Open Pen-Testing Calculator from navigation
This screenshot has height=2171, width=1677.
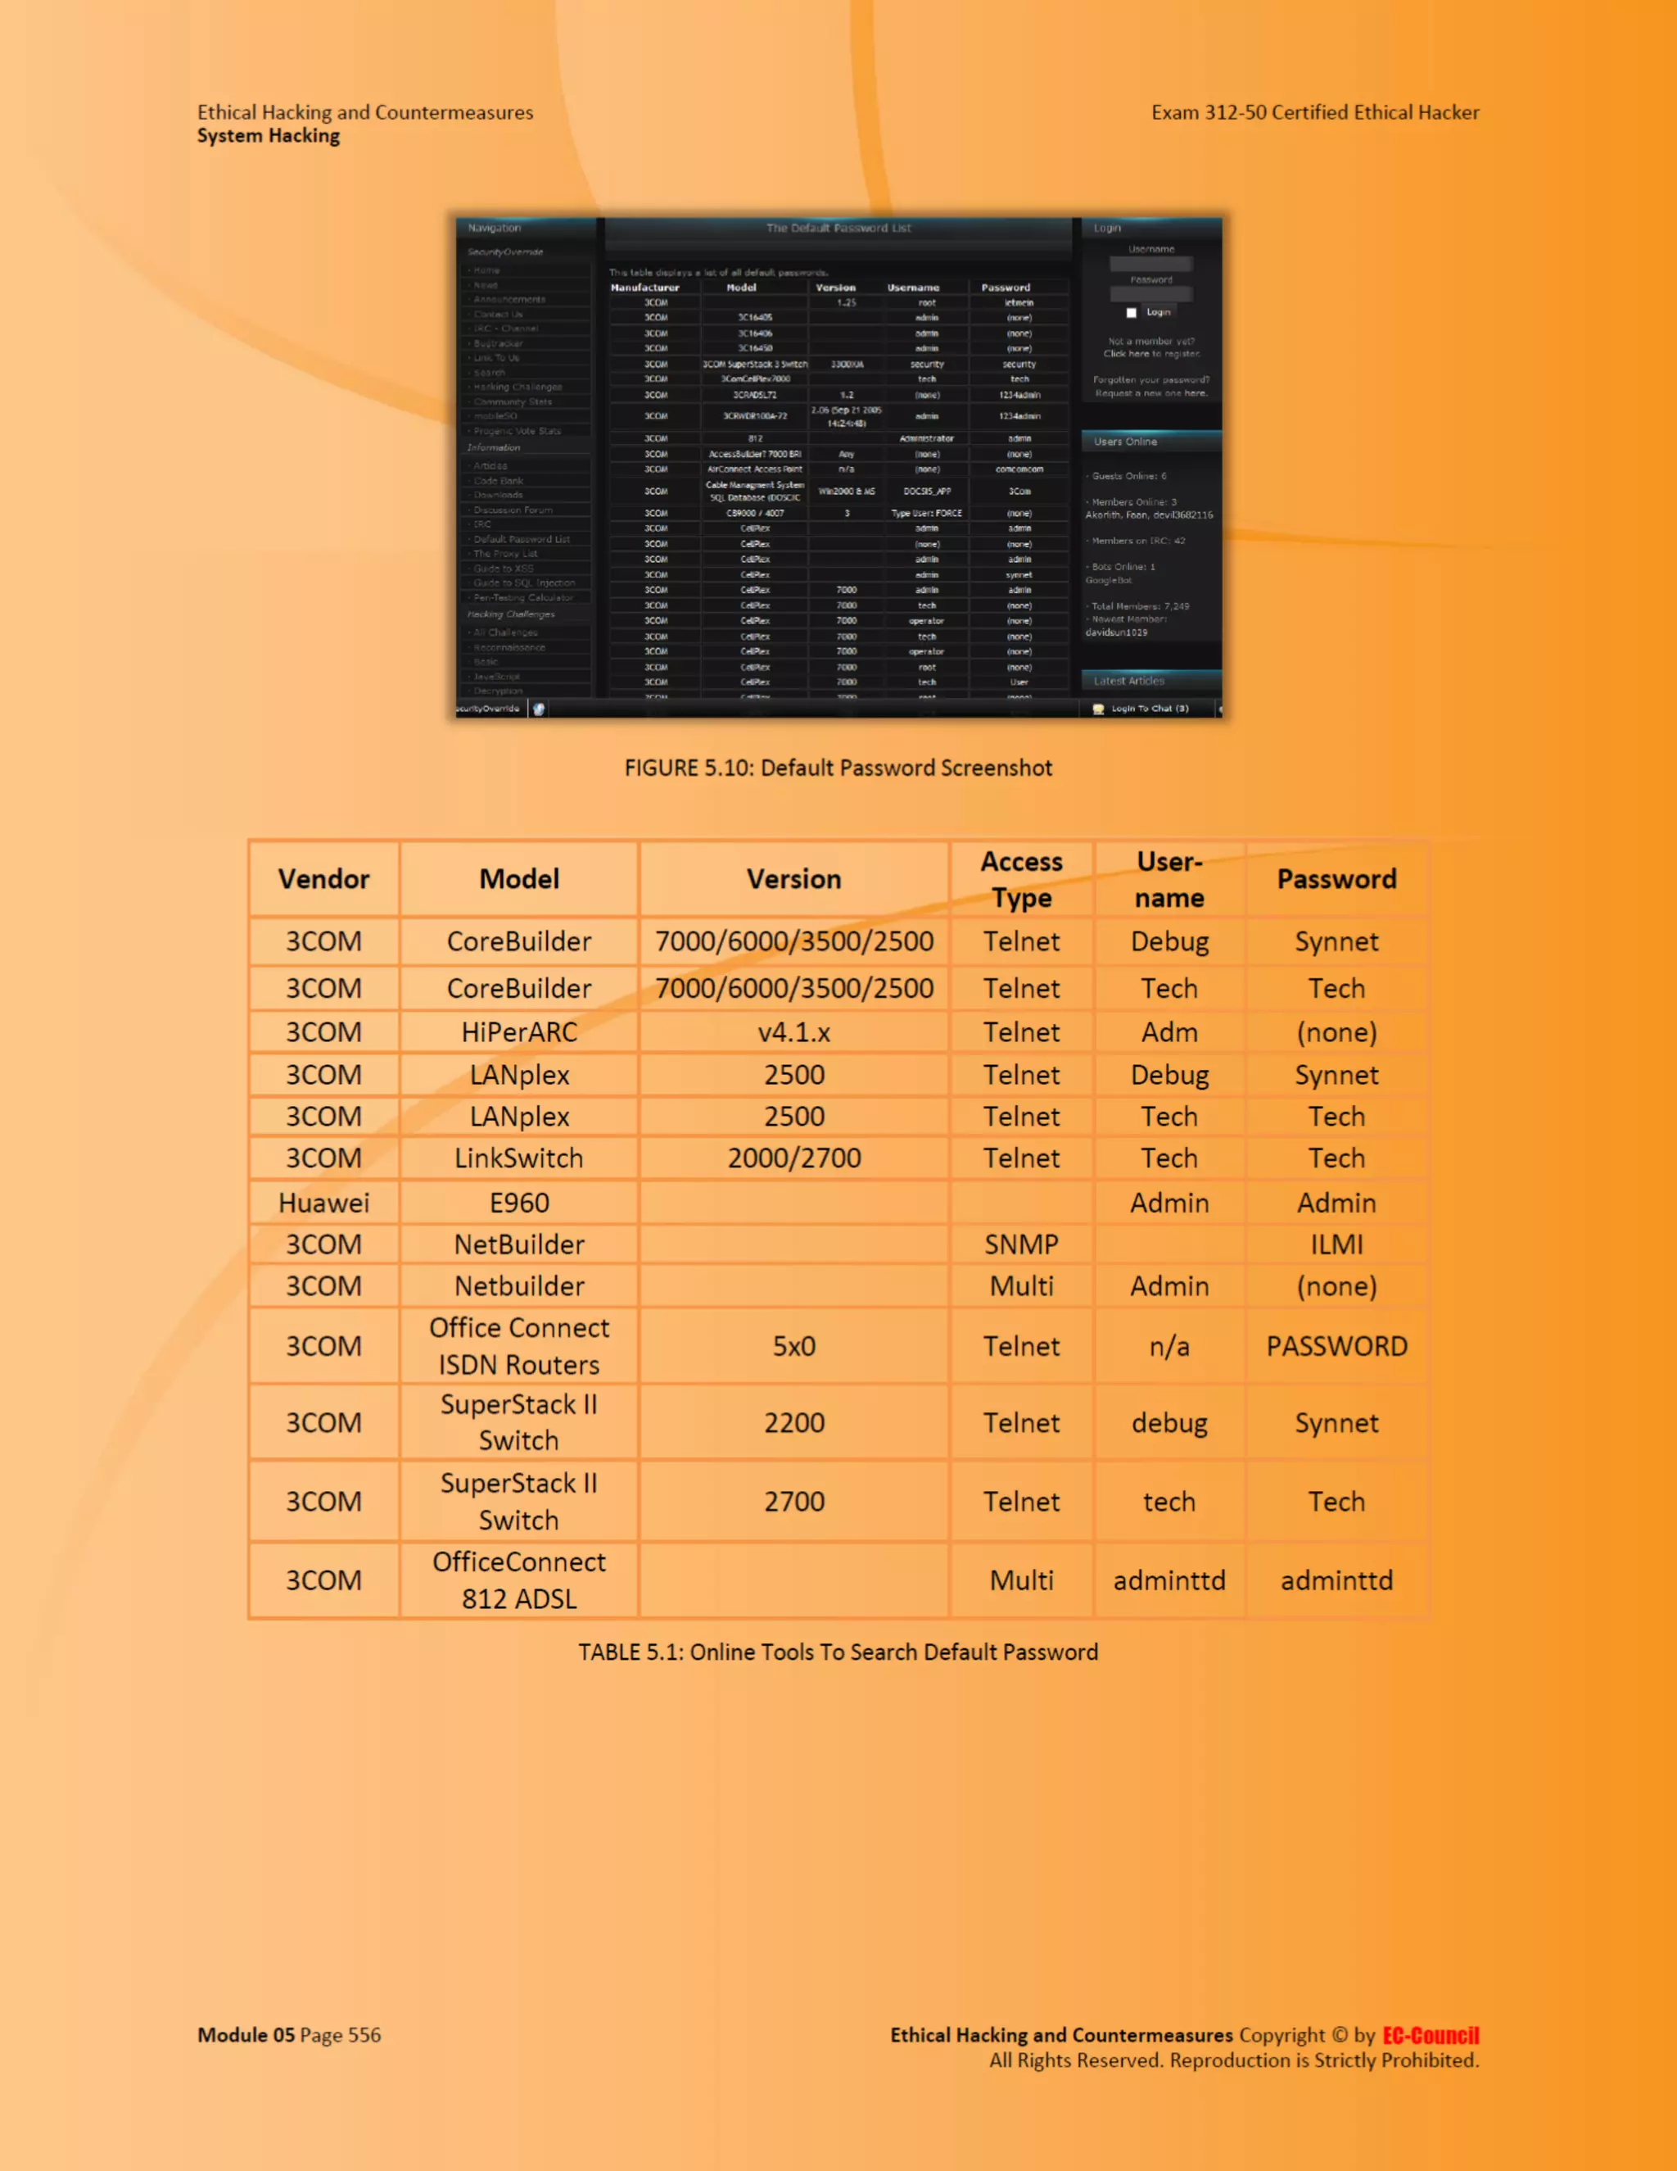coord(523,597)
